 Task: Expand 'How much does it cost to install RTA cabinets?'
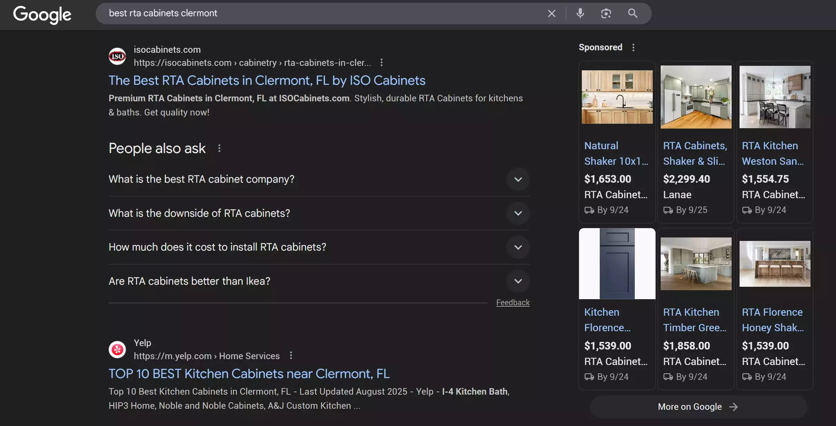tap(518, 247)
